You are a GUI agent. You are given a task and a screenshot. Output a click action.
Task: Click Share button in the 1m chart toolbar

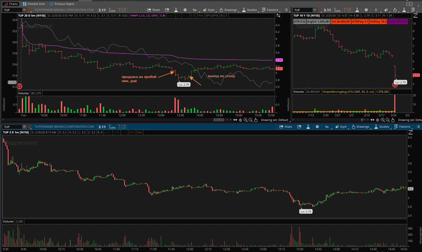286,127
